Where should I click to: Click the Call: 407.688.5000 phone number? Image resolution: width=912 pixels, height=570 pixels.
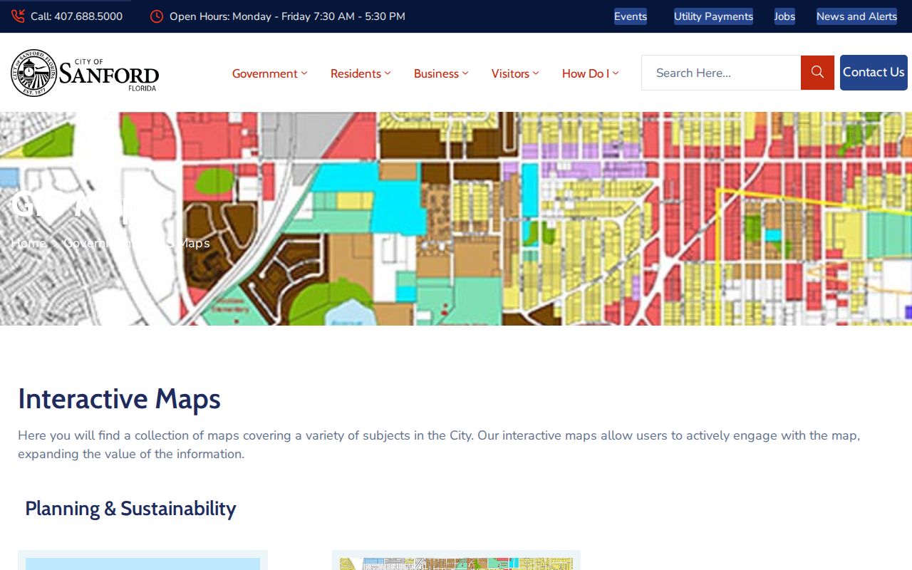click(x=77, y=16)
